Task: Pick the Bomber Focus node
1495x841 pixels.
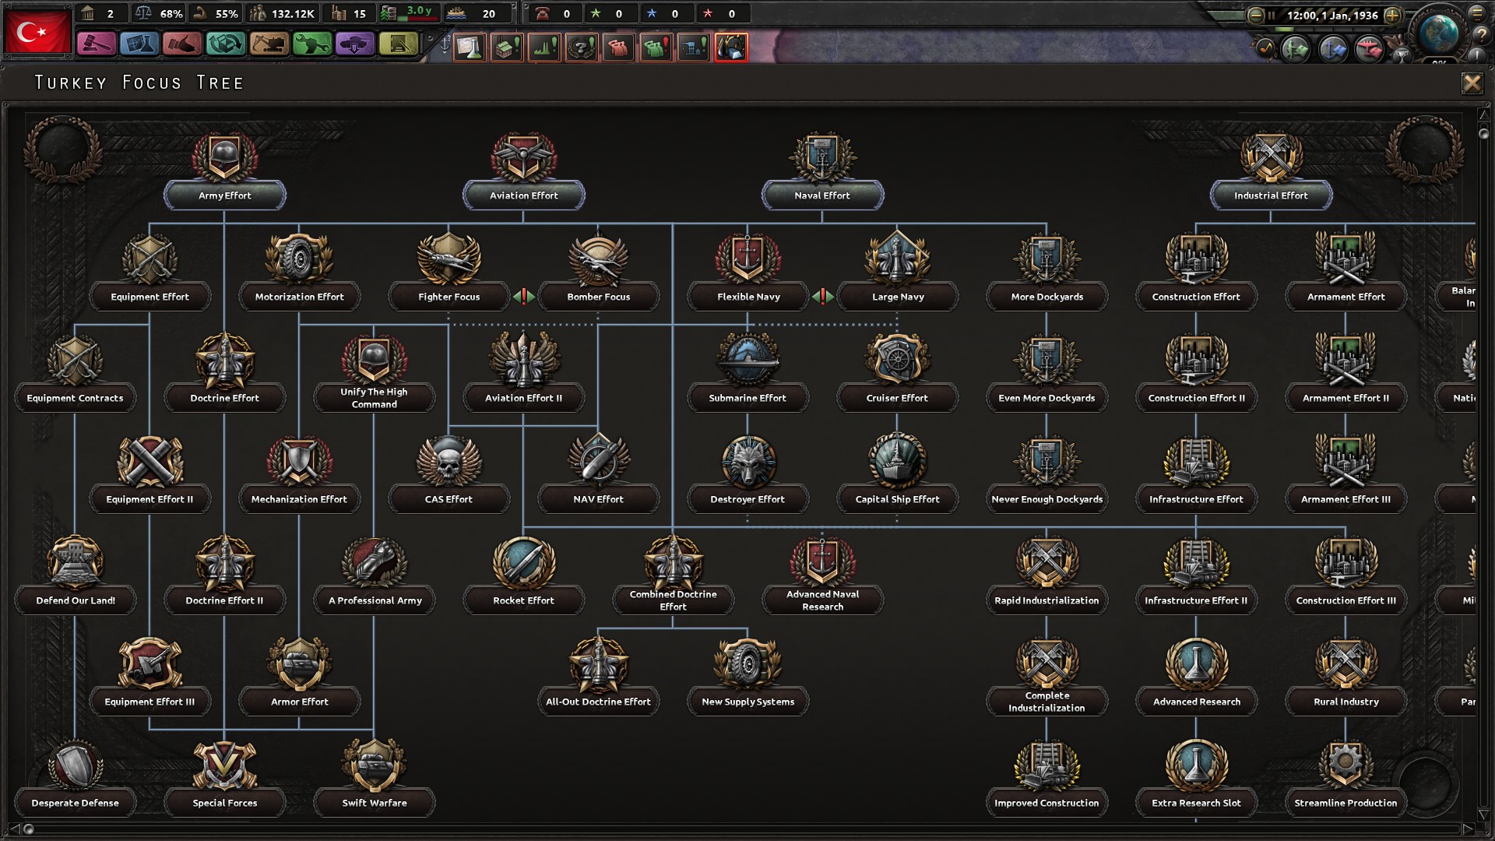Action: pyautogui.click(x=599, y=273)
